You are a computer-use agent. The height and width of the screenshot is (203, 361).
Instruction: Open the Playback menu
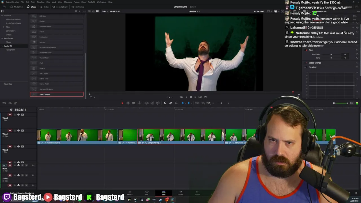coord(68,2)
